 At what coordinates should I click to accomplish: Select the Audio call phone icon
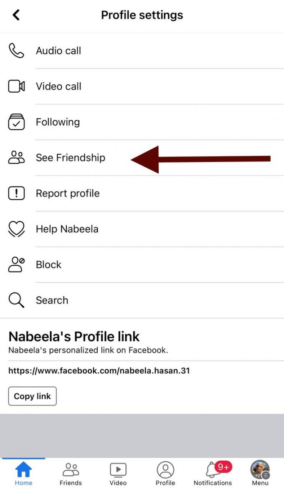click(16, 50)
